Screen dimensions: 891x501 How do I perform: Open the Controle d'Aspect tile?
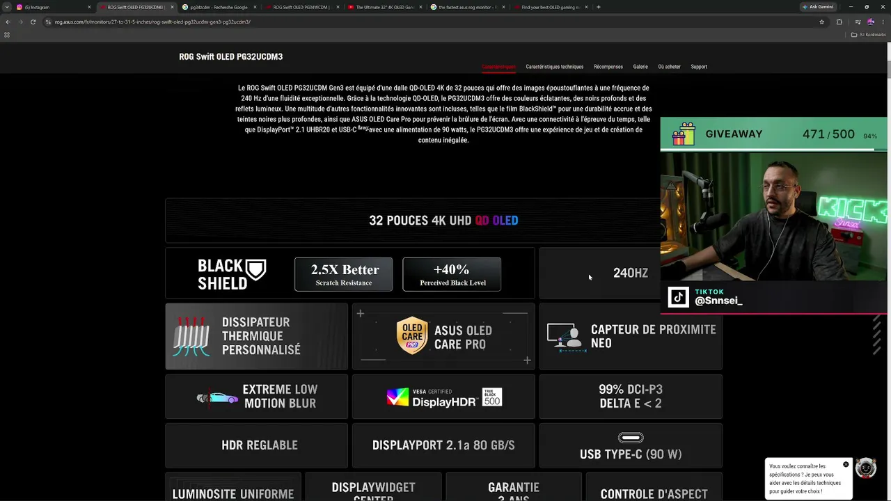[x=654, y=487]
